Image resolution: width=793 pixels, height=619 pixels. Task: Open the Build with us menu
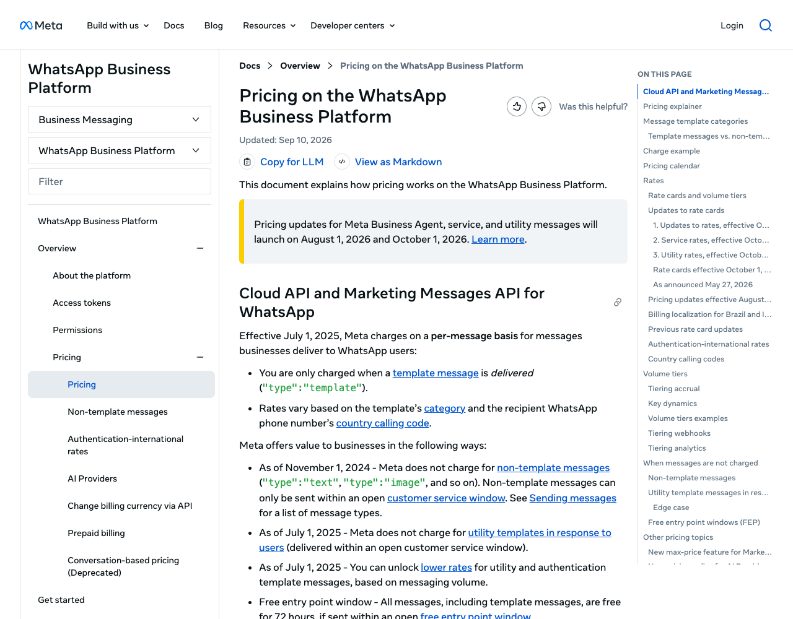[118, 25]
